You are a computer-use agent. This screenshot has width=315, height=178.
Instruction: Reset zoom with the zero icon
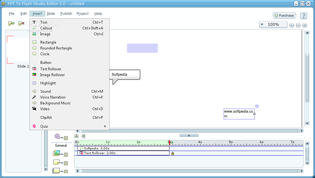click(305, 25)
